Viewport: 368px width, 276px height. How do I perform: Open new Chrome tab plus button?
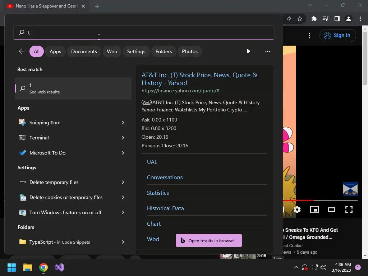[97, 6]
